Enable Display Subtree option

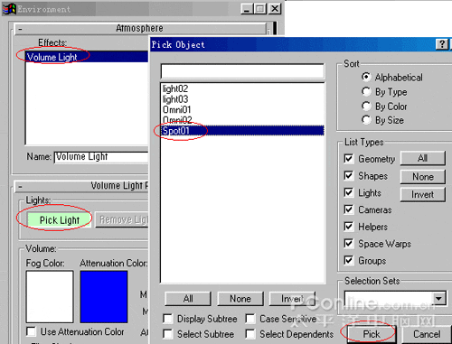coord(168,319)
